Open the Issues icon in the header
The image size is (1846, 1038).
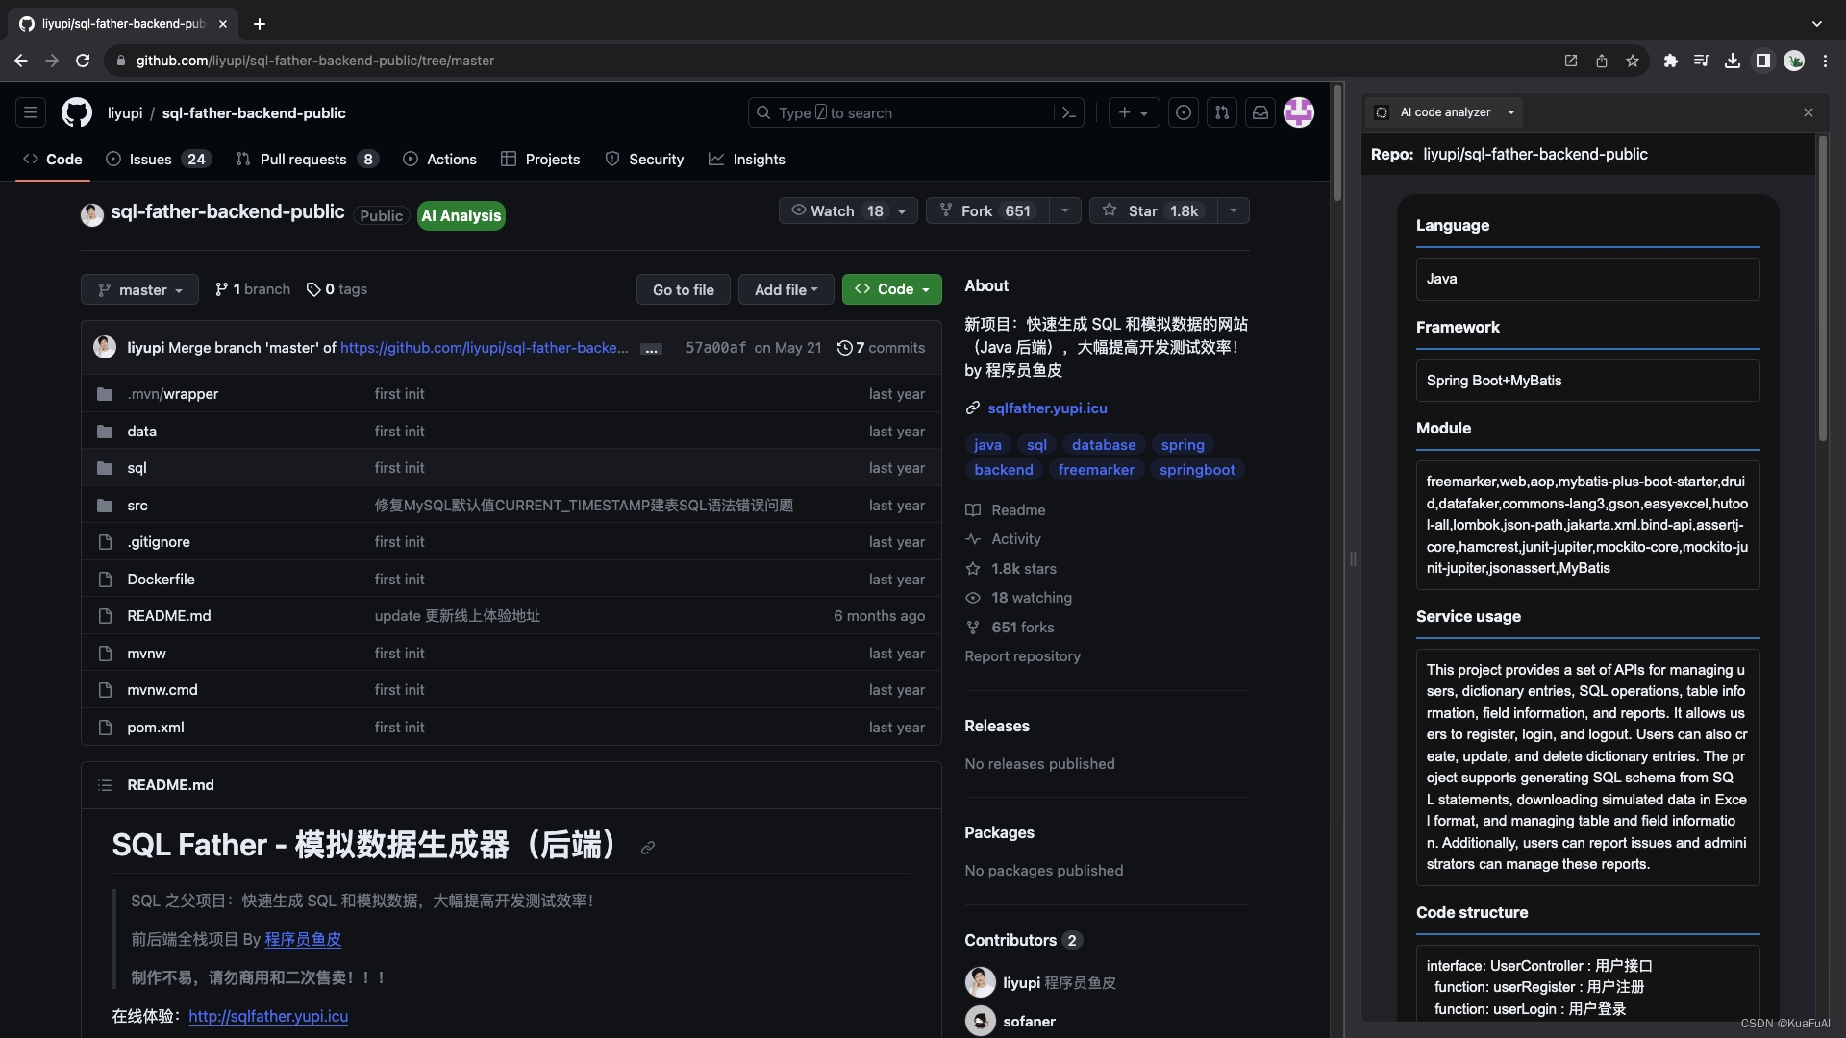(x=1184, y=113)
